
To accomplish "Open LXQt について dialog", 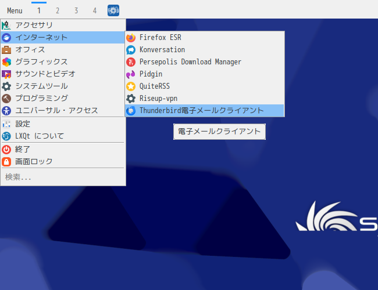I will pos(63,136).
